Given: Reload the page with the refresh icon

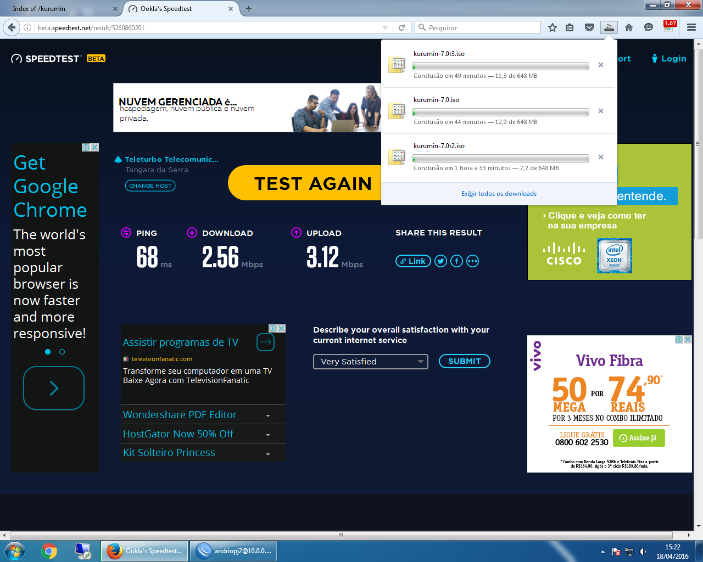Looking at the screenshot, I should click(x=401, y=27).
